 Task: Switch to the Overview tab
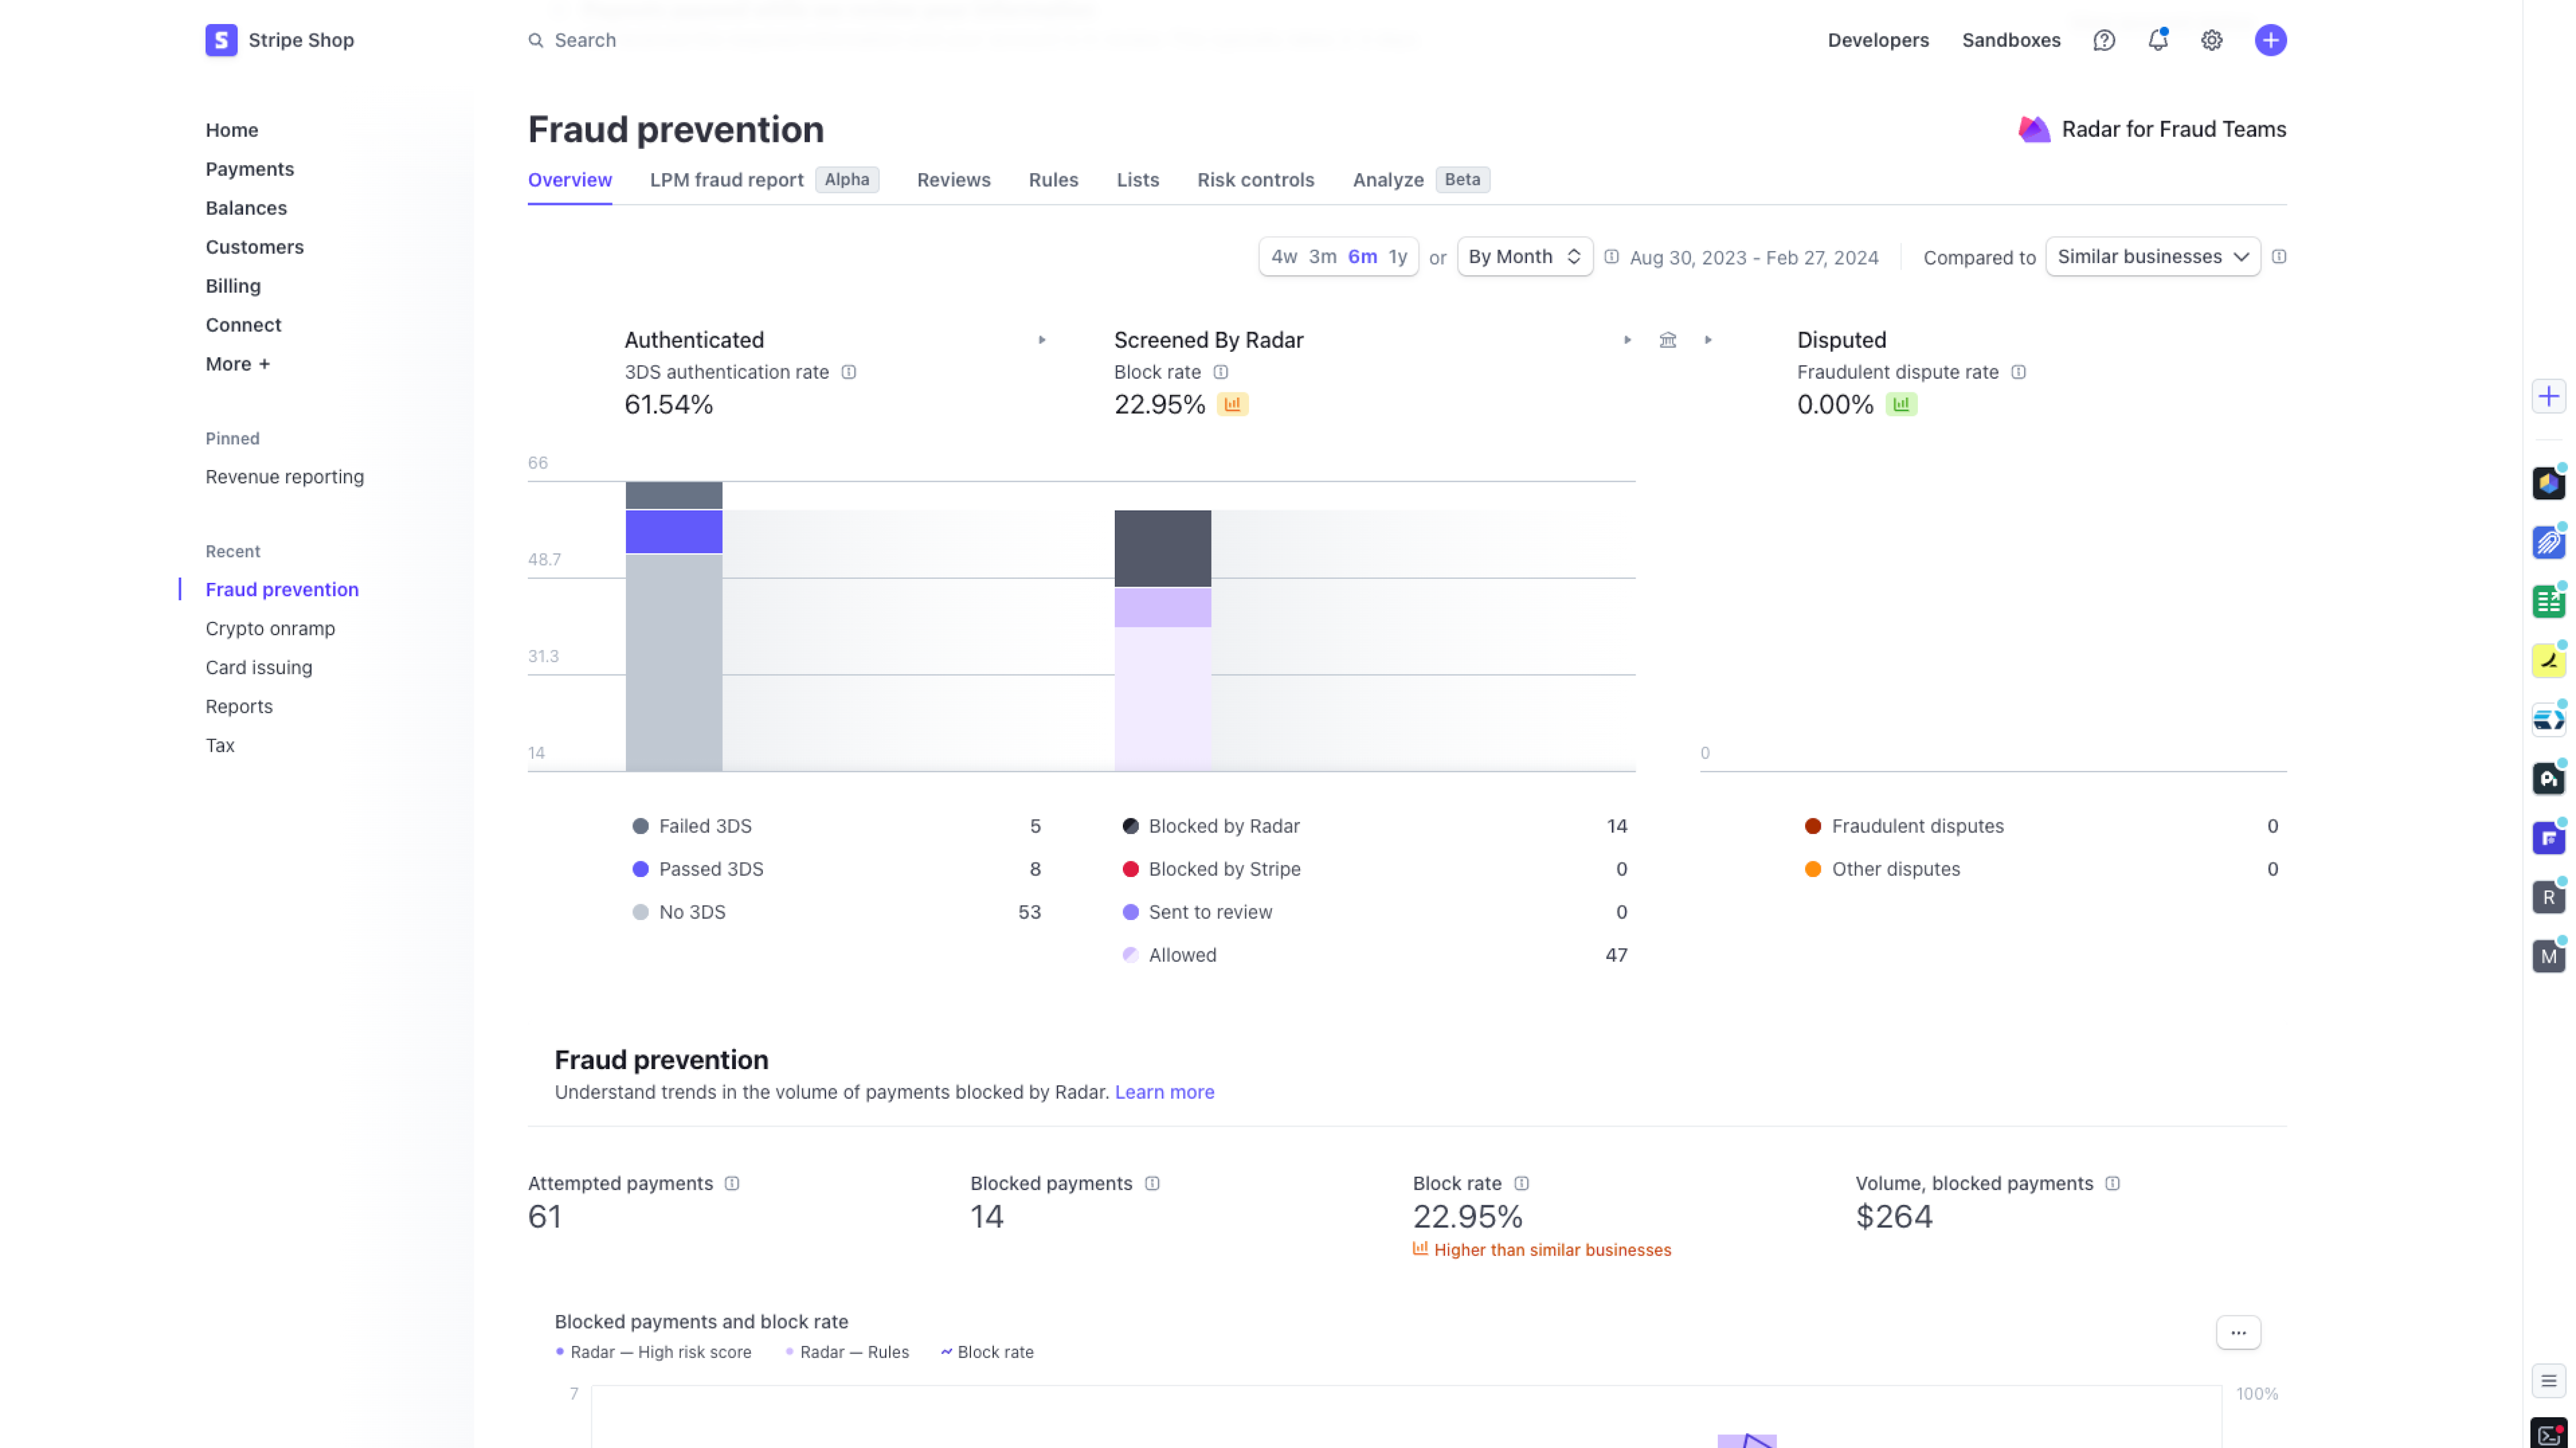pyautogui.click(x=570, y=180)
